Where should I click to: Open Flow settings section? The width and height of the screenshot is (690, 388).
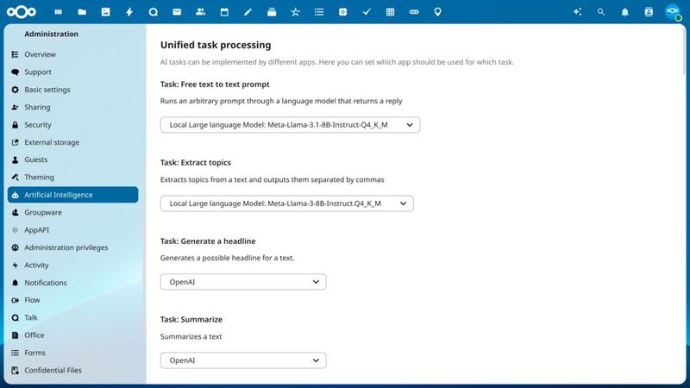click(x=72, y=300)
